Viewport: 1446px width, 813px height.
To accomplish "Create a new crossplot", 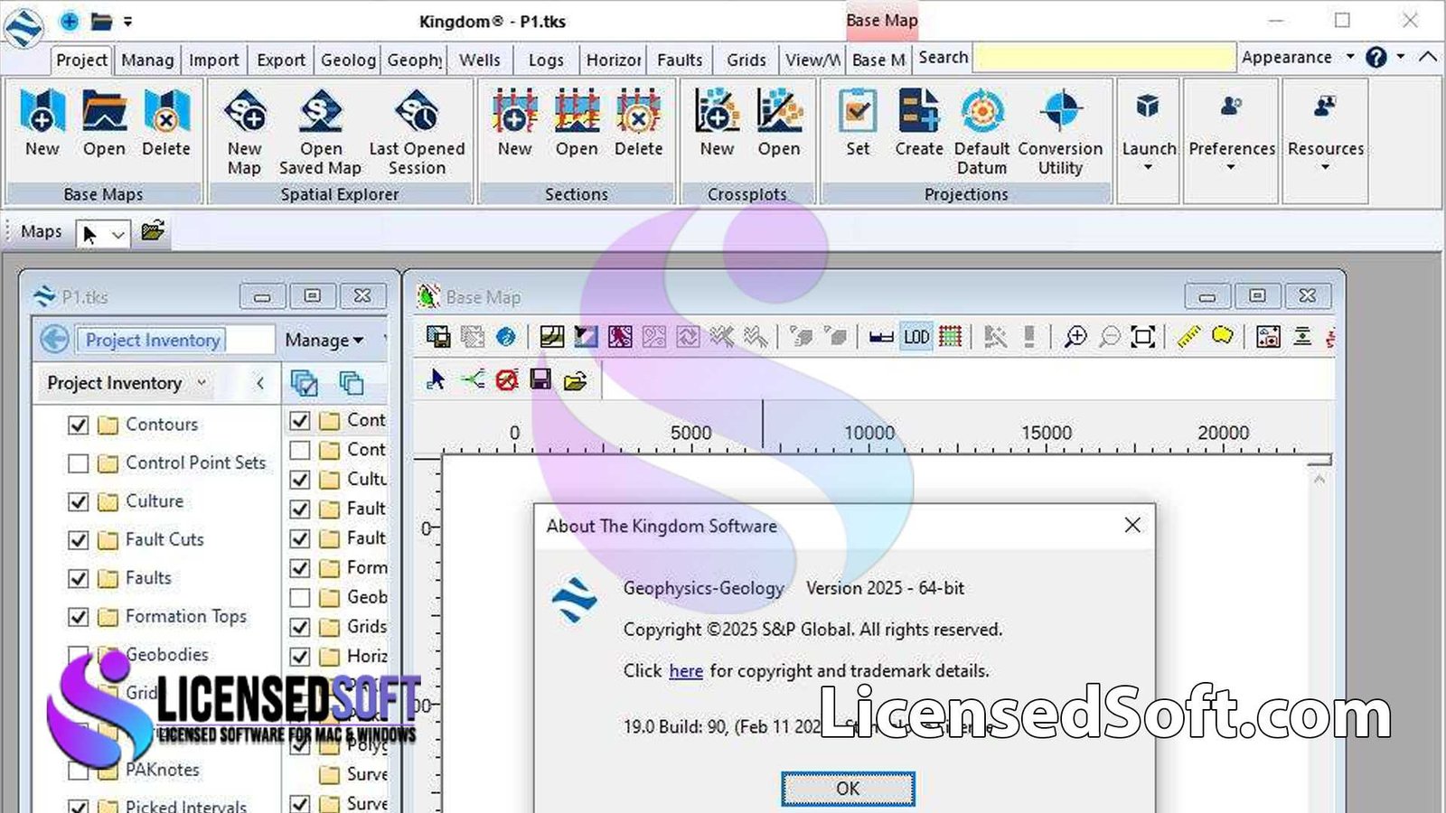I will pyautogui.click(x=717, y=112).
